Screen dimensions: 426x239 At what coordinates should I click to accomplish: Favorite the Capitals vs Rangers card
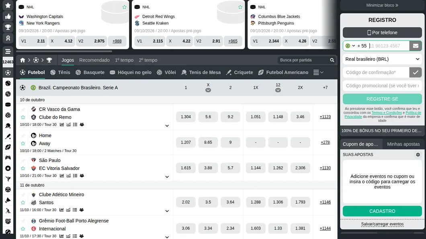(125, 7)
